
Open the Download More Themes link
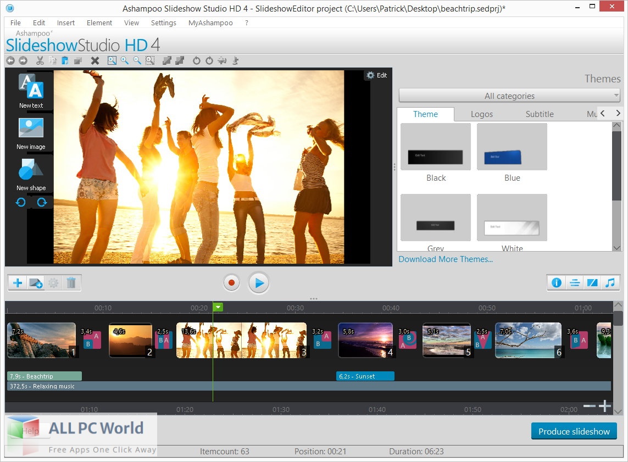[445, 259]
